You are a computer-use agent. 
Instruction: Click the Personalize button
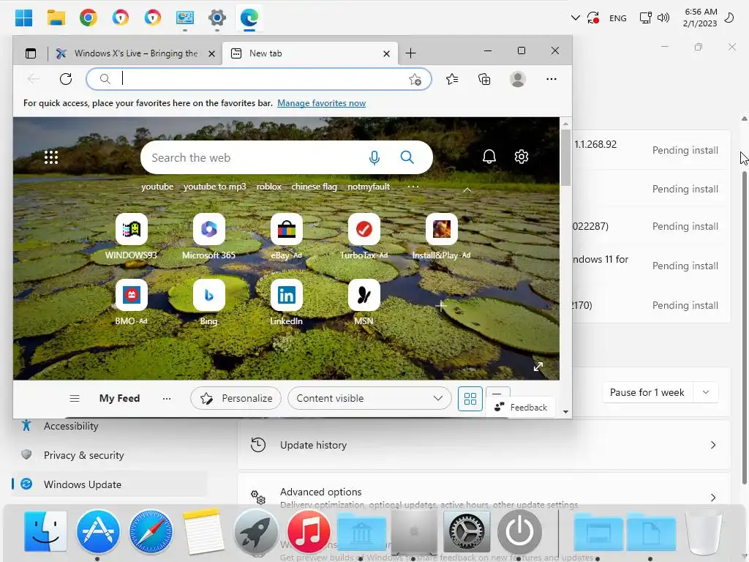pos(236,398)
